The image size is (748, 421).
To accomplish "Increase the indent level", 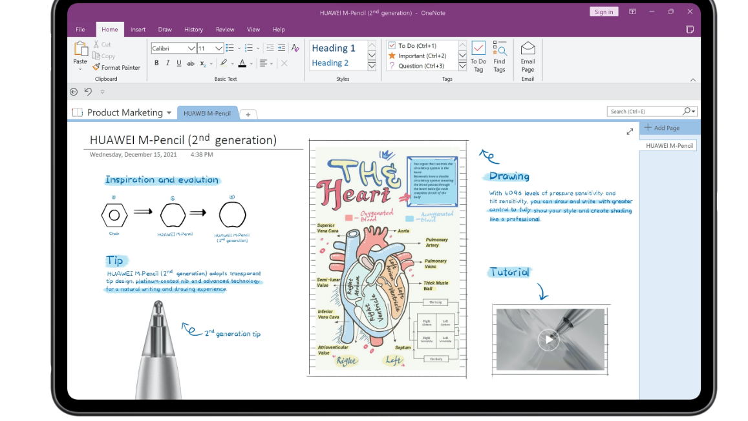I will coord(281,48).
